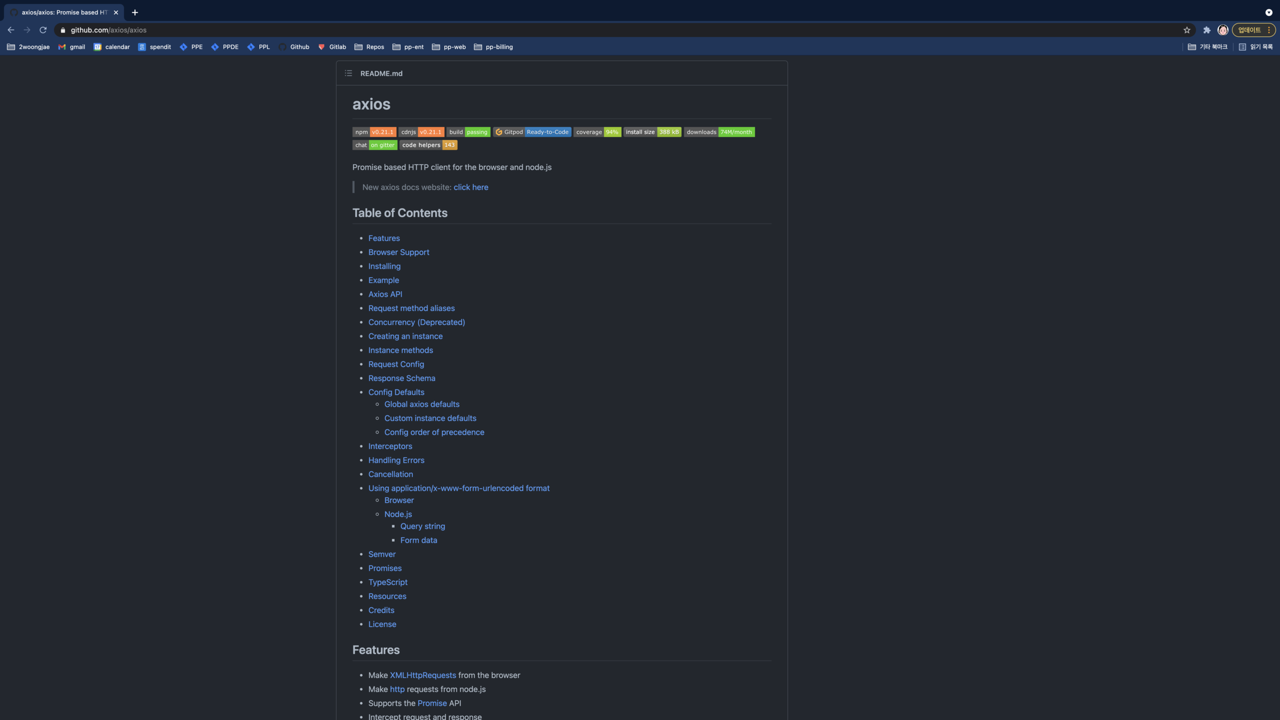Expand the tab search dropdown arrow

coord(1269,12)
